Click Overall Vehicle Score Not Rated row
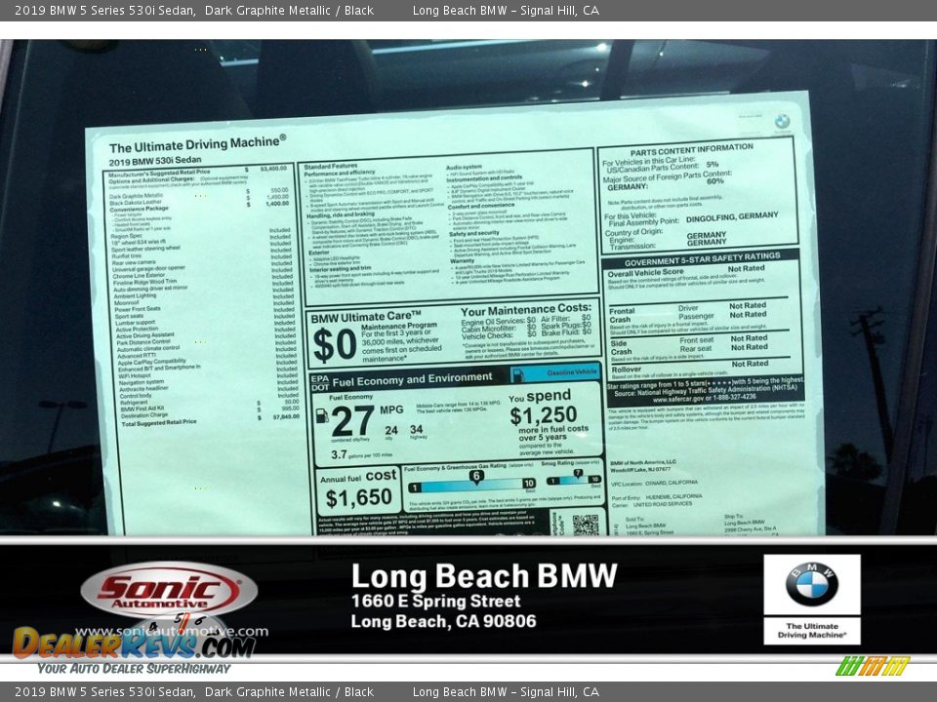The image size is (937, 702). (686, 270)
